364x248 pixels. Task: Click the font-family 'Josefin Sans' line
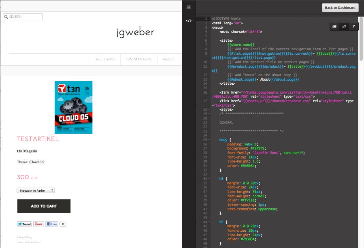point(266,153)
